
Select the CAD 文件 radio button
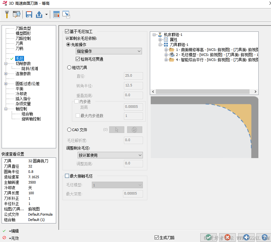[69, 129]
